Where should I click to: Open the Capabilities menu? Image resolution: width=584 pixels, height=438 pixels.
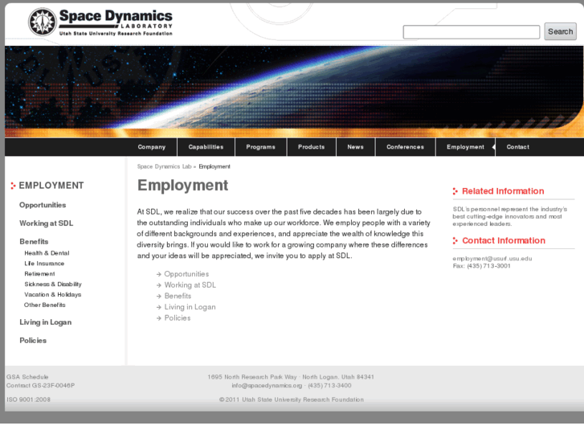206,147
